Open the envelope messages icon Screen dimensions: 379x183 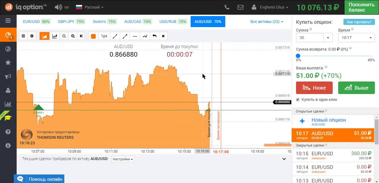[x=240, y=7]
